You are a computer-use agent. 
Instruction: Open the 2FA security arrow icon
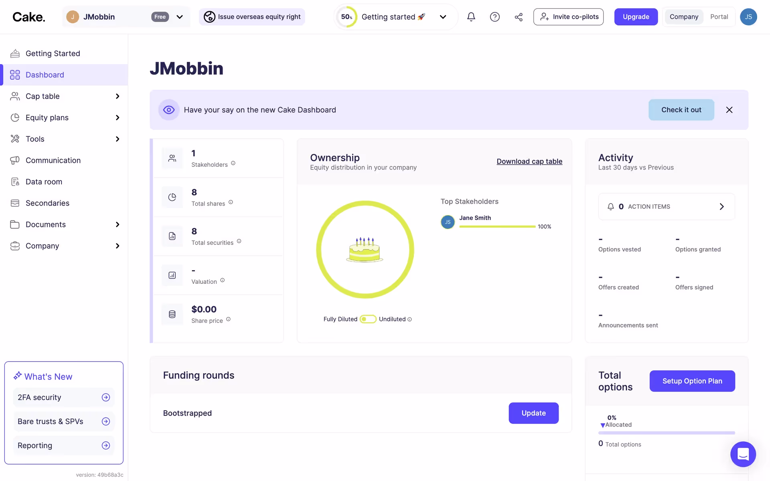click(x=106, y=397)
